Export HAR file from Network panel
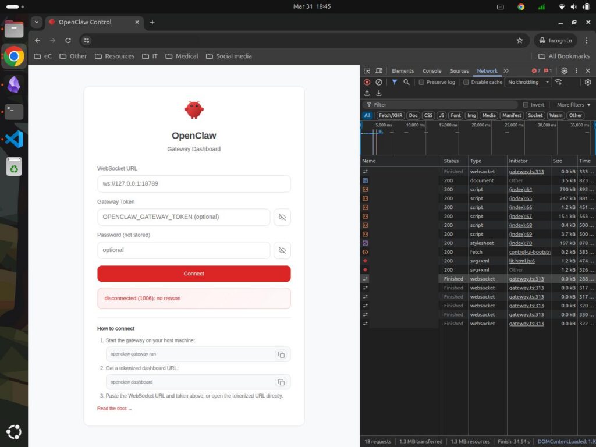 click(x=379, y=93)
